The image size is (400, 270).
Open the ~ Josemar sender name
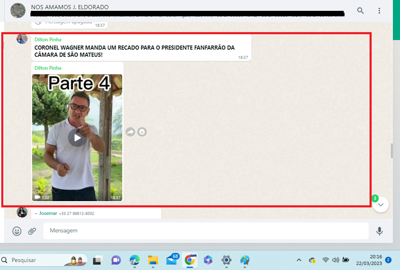click(x=46, y=213)
